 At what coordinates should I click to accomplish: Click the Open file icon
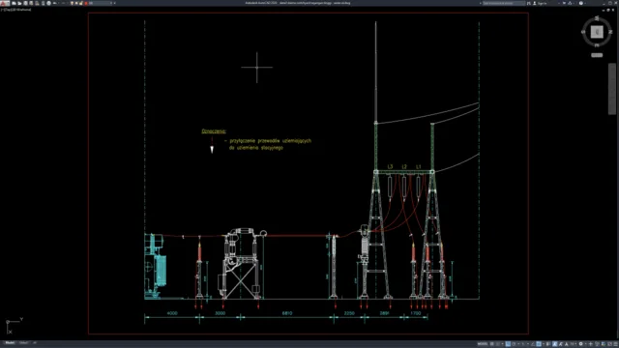19,3
